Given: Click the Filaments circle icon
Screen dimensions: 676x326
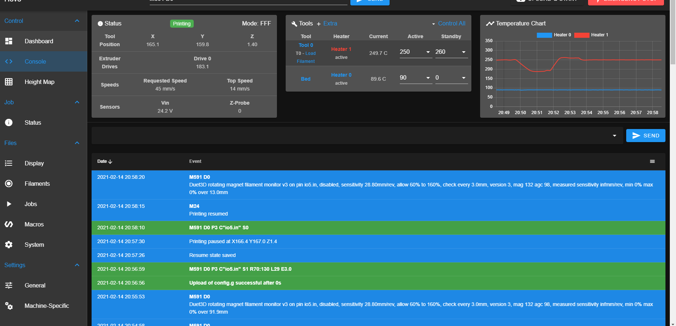Looking at the screenshot, I should (x=9, y=184).
